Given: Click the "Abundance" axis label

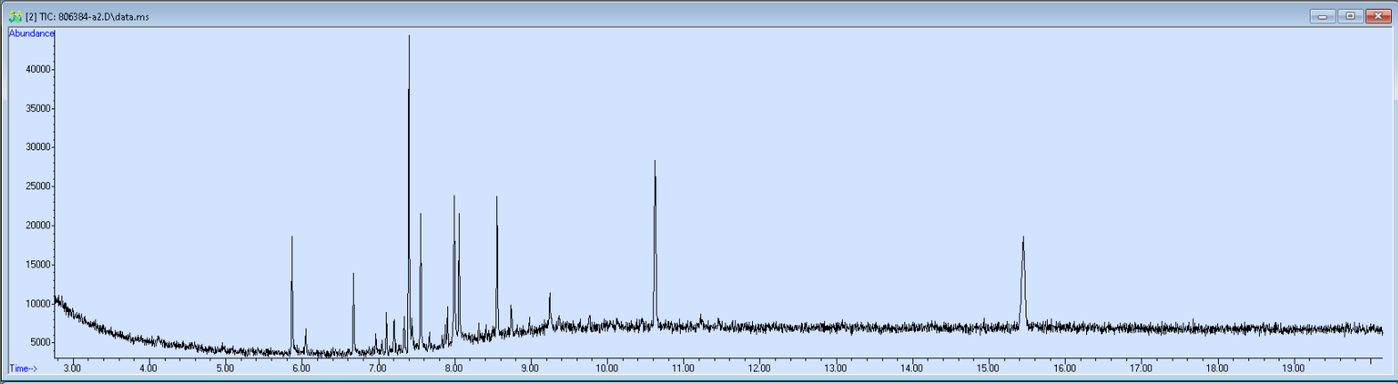Looking at the screenshot, I should tap(31, 34).
